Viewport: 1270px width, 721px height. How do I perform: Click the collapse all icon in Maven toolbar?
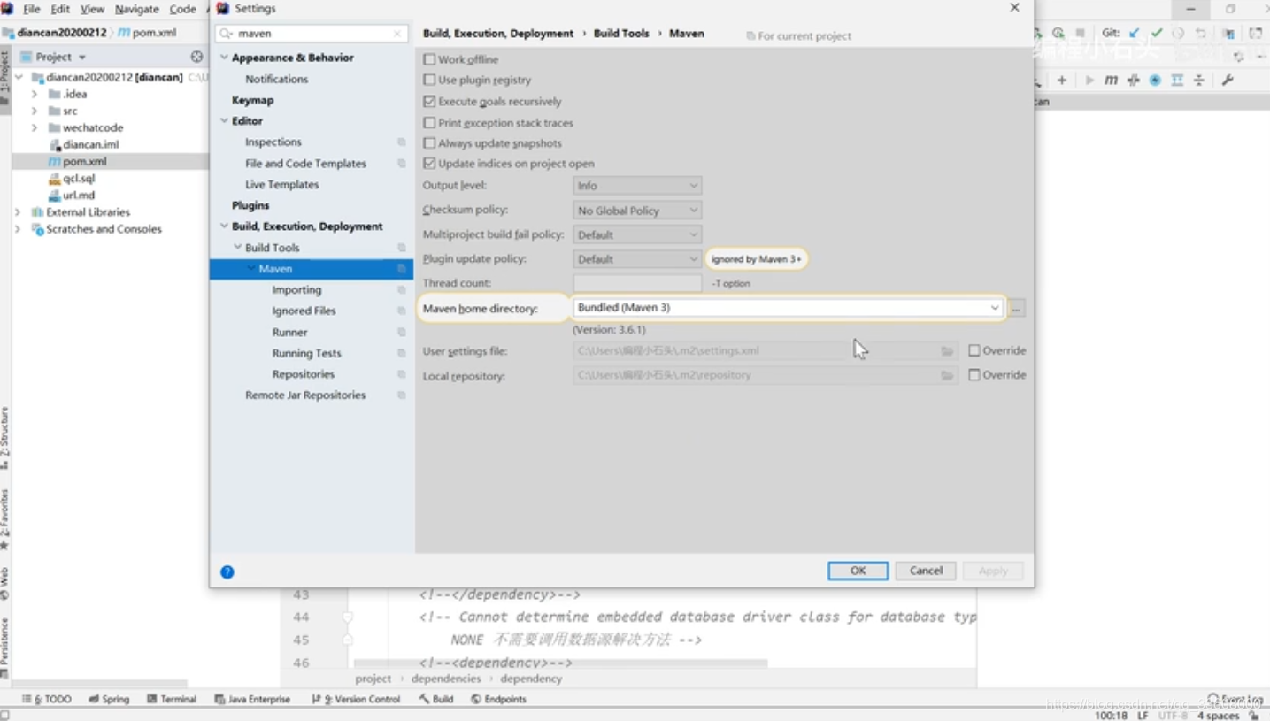click(1199, 80)
